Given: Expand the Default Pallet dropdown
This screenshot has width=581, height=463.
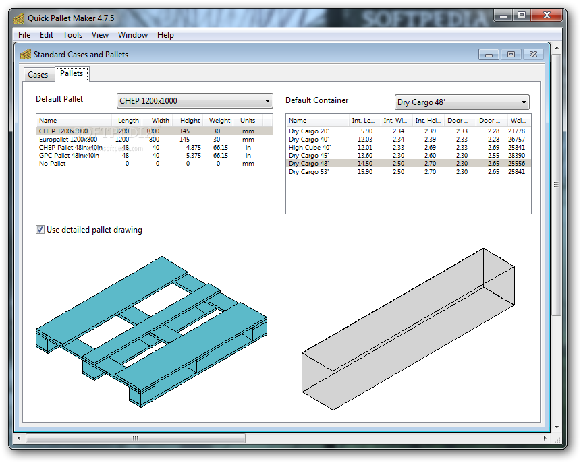Looking at the screenshot, I should [194, 101].
